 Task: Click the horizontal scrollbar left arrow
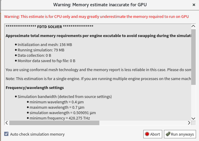[7, 123]
